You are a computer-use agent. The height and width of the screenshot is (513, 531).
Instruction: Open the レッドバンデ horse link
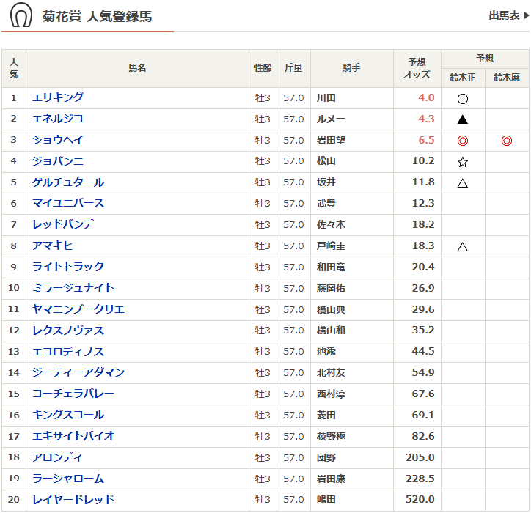point(63,224)
